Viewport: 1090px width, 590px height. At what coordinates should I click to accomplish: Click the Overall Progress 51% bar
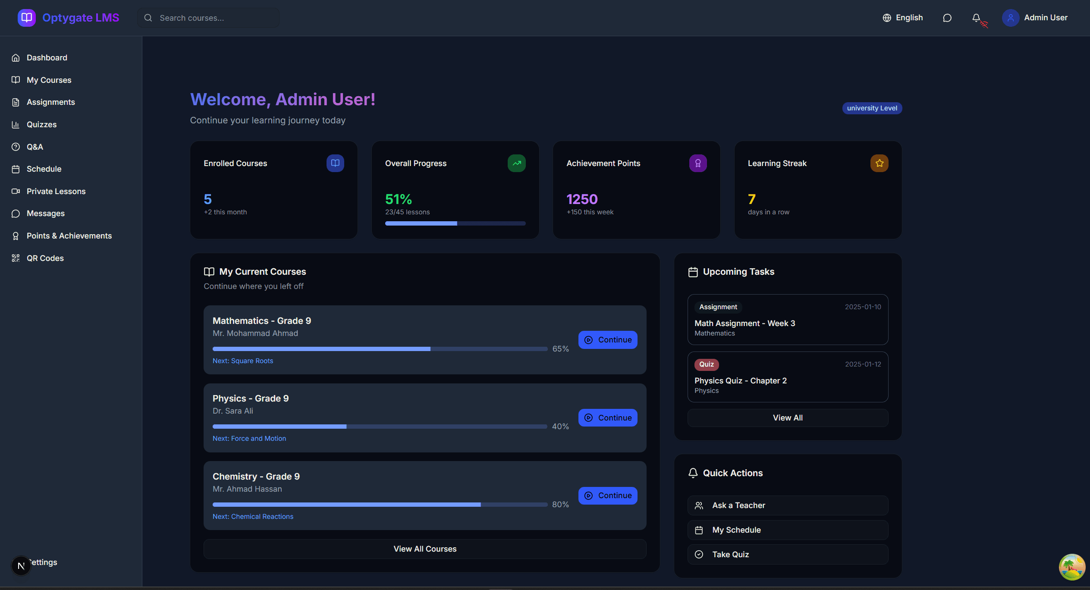pyautogui.click(x=455, y=223)
